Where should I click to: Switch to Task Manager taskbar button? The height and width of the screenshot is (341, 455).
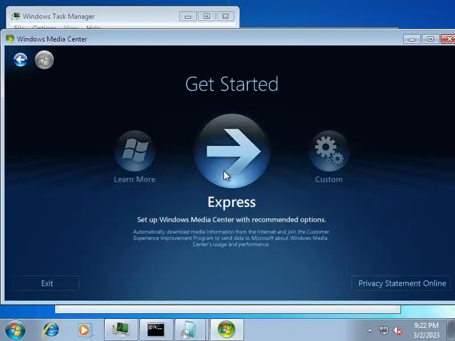pos(121,330)
